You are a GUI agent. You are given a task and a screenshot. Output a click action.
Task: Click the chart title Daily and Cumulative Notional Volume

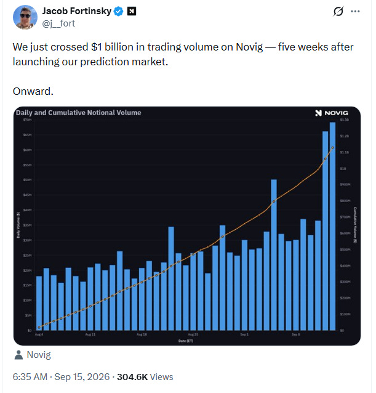click(x=79, y=113)
